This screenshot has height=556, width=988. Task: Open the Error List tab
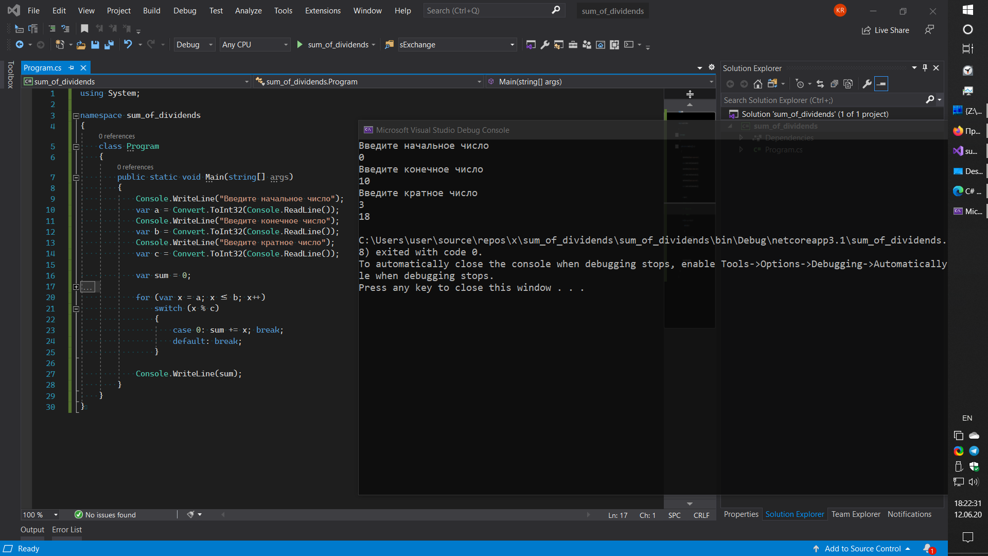click(x=67, y=530)
